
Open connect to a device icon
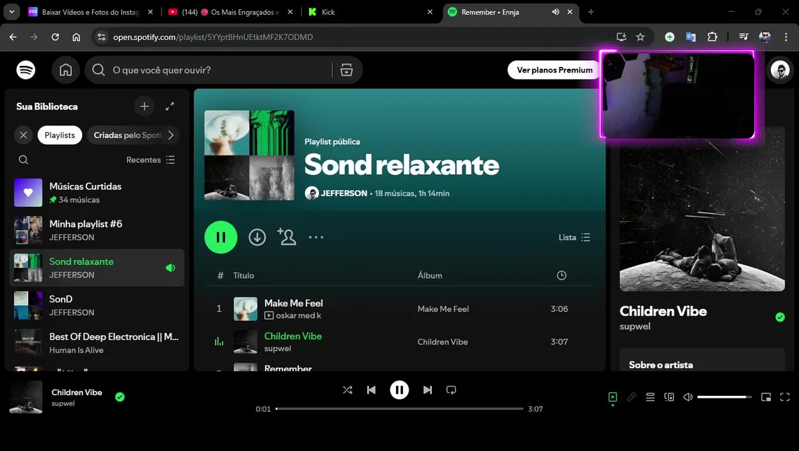point(669,397)
